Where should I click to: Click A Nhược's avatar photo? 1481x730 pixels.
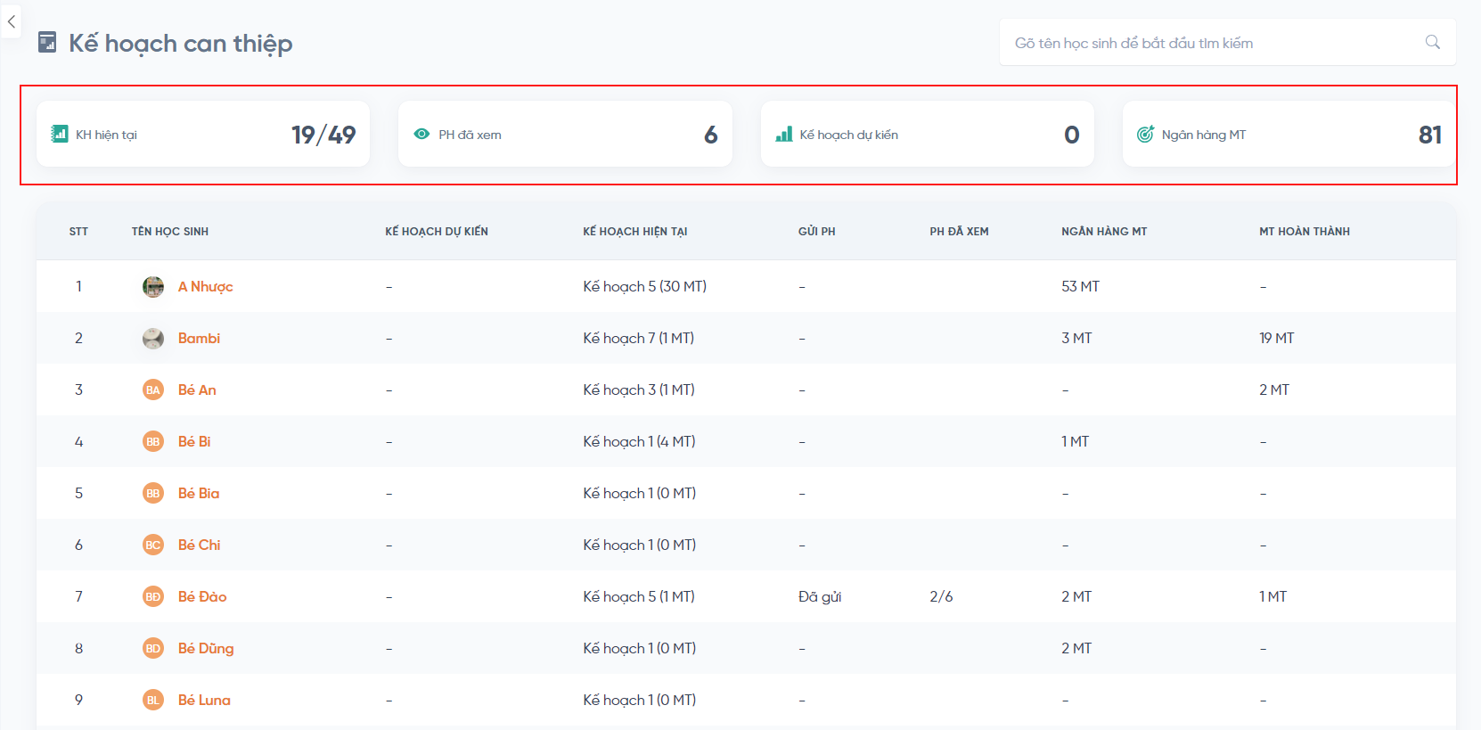pos(153,286)
